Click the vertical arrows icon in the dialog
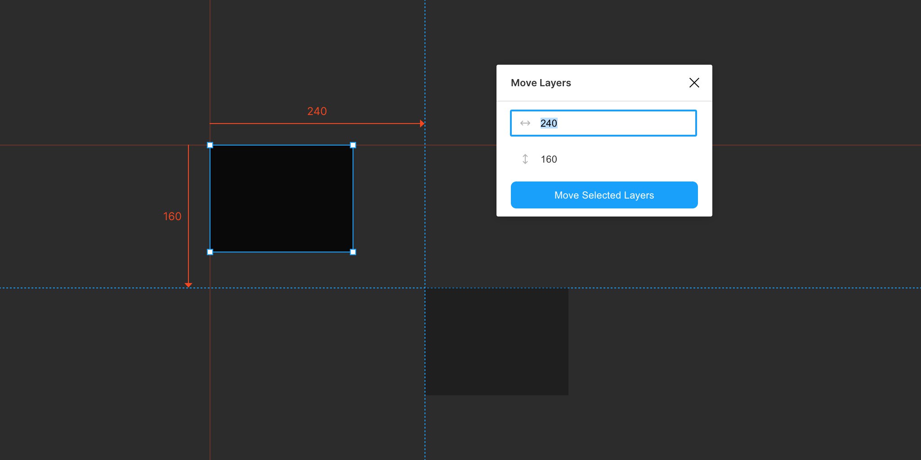This screenshot has width=921, height=460. point(525,159)
